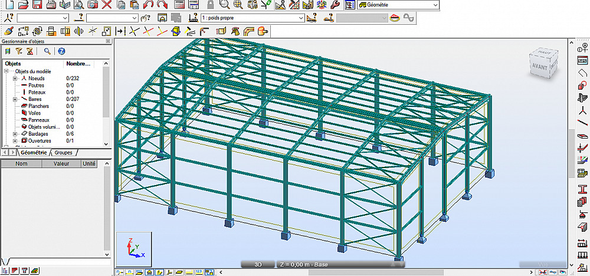This screenshot has width=590, height=276.
Task: Expand the Noeuds tree node
Action: 15,78
